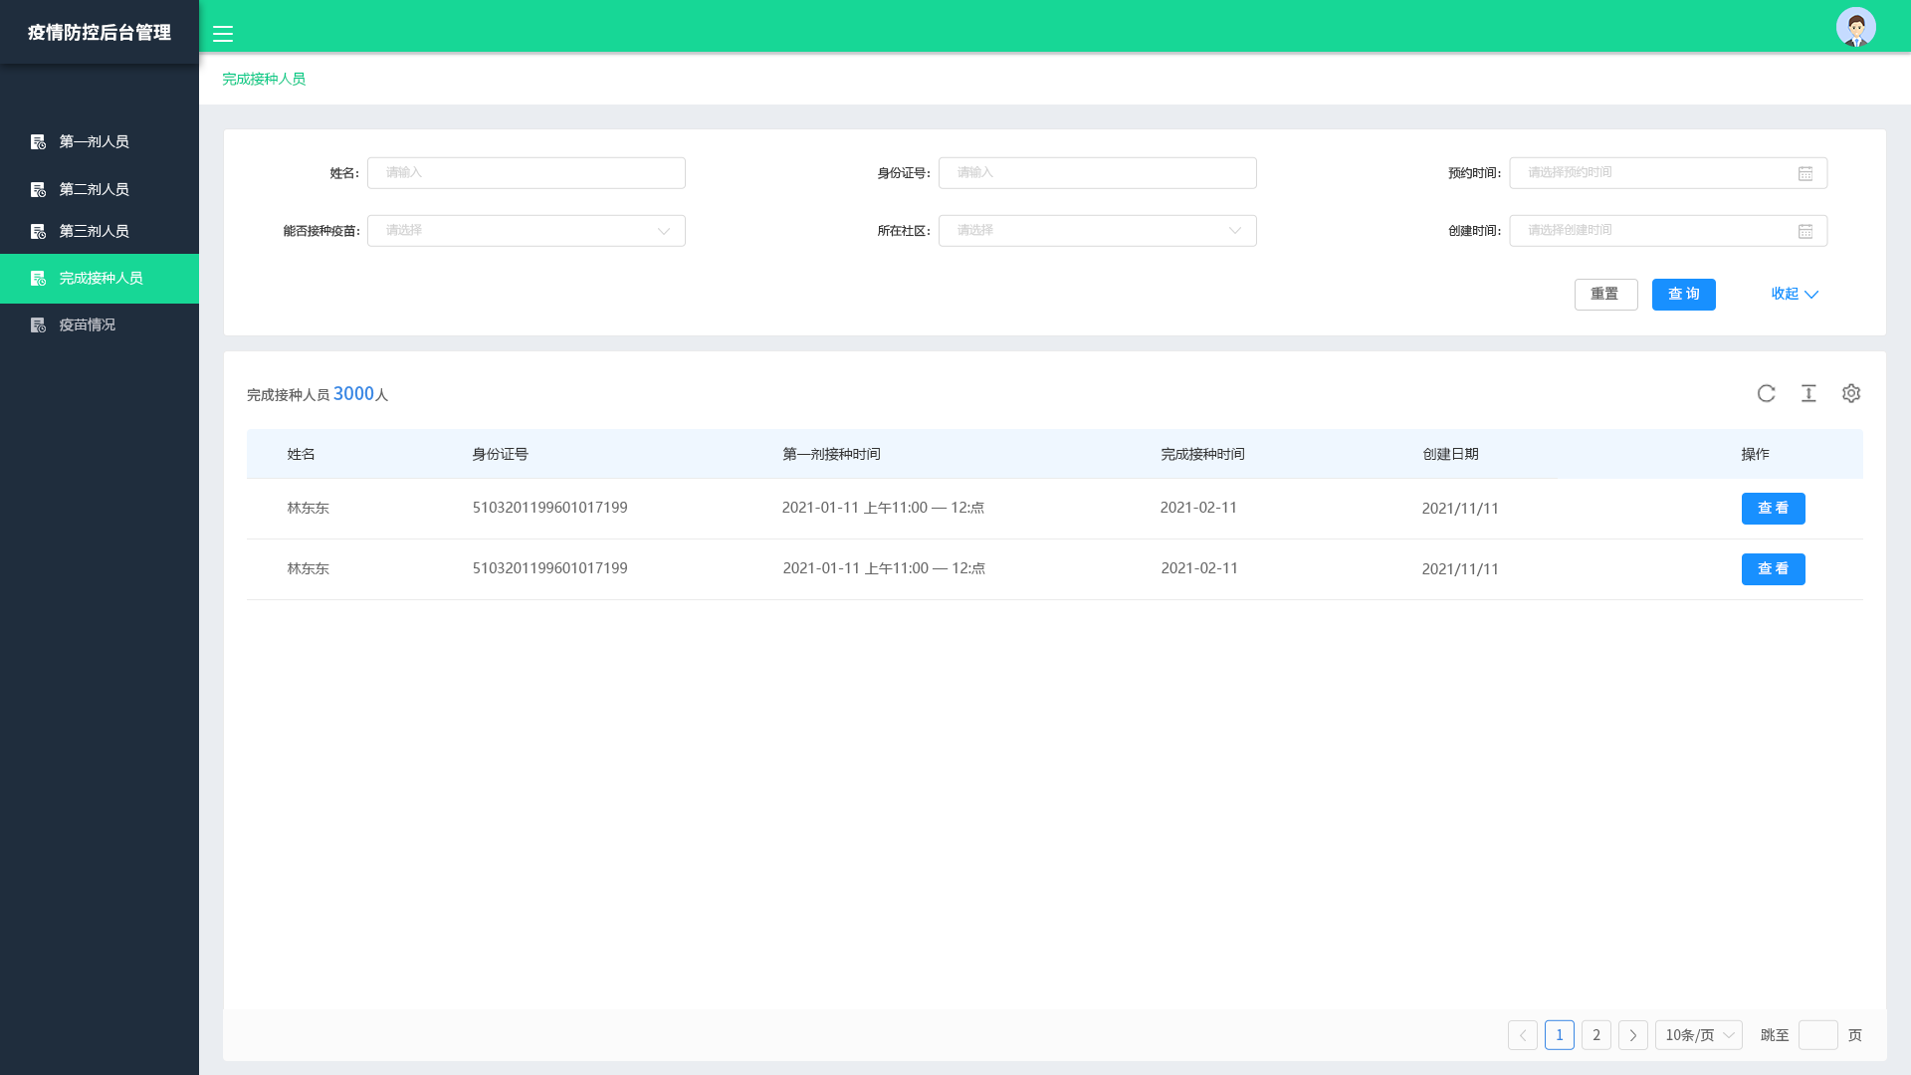Click the 第一剂人员 sidebar icon

coord(38,142)
